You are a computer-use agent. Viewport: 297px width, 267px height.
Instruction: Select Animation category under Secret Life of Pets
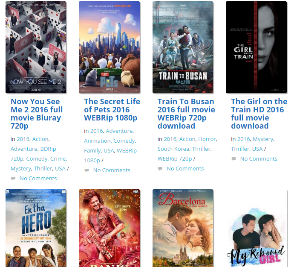[97, 141]
